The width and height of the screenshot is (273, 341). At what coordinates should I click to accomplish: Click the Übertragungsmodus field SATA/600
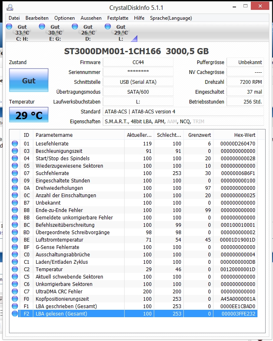[x=138, y=92]
